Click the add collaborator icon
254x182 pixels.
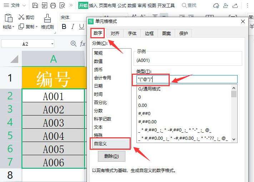point(225,6)
